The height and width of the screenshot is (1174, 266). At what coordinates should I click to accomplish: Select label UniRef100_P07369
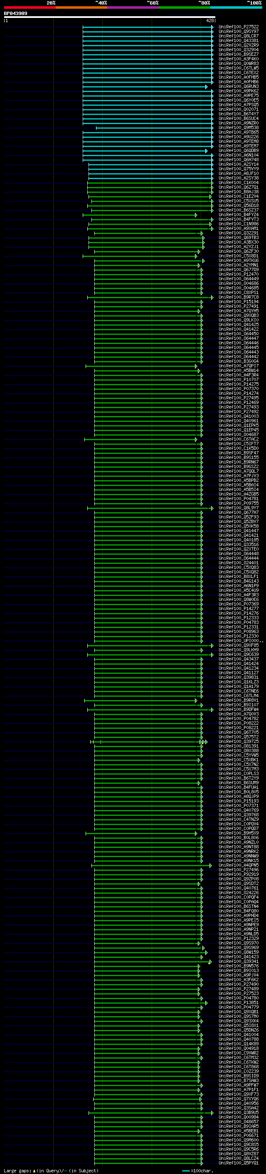click(x=238, y=604)
